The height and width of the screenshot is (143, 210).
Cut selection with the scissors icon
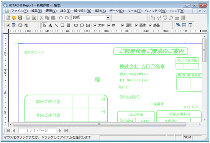click(41, 18)
